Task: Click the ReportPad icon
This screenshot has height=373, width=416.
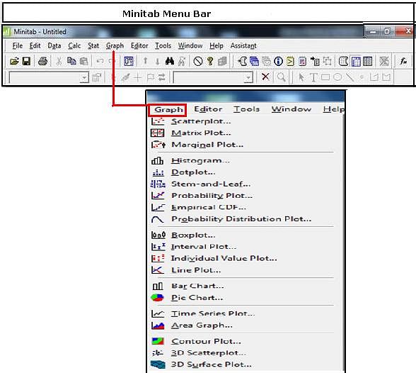Action: click(x=302, y=62)
